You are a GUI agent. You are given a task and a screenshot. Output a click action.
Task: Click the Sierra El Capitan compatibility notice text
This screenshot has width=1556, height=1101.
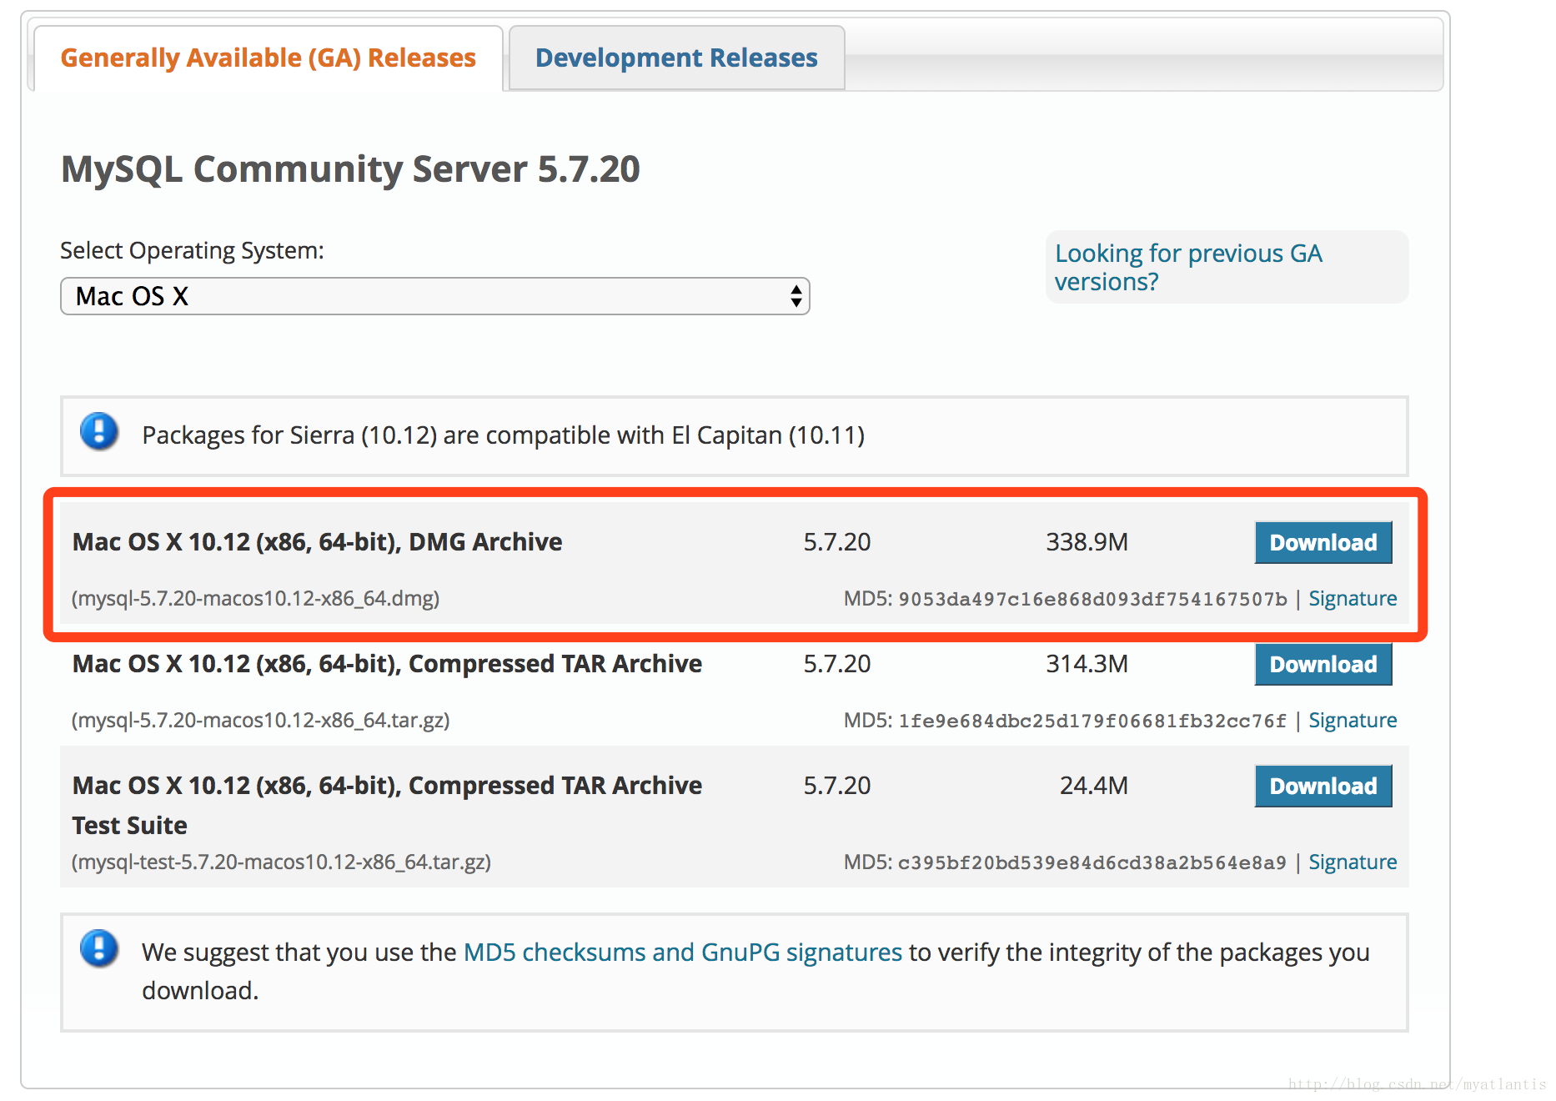[x=503, y=435]
